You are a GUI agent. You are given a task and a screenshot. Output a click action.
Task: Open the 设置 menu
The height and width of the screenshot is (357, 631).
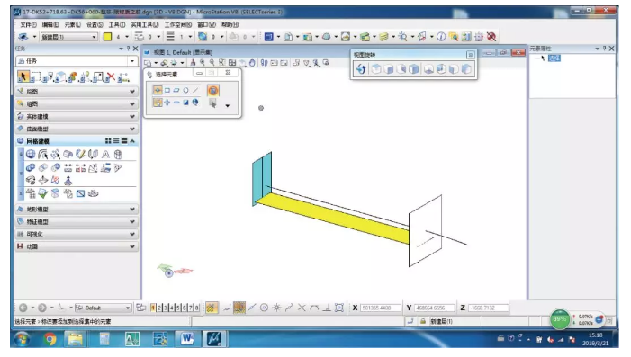[x=95, y=25]
